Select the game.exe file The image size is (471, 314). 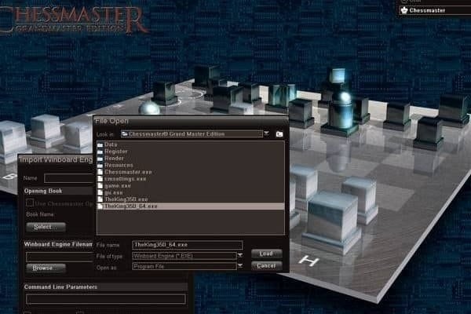(x=116, y=185)
